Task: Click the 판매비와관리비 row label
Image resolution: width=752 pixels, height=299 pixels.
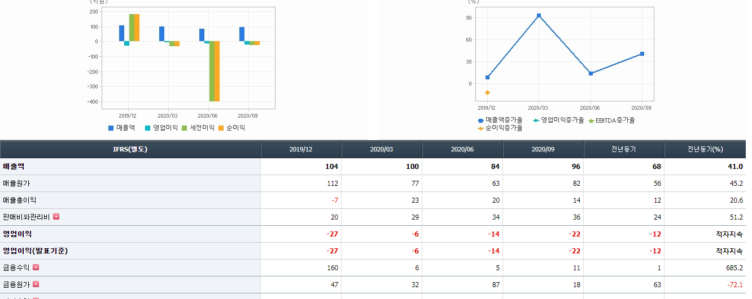Action: 27,217
